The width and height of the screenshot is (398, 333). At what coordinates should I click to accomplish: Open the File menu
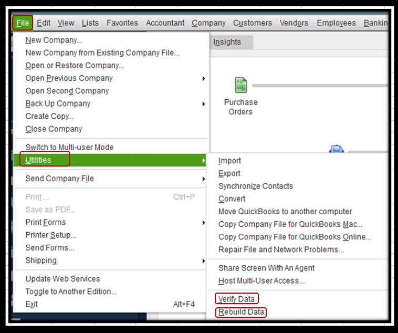point(23,23)
